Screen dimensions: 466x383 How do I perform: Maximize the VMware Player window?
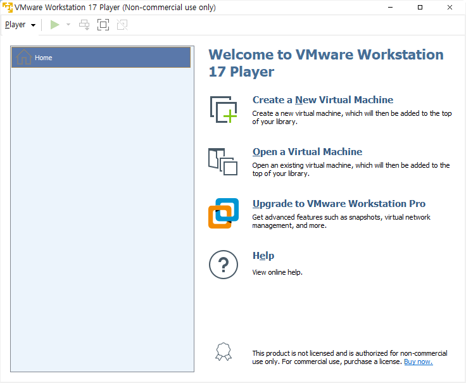tap(420, 7)
